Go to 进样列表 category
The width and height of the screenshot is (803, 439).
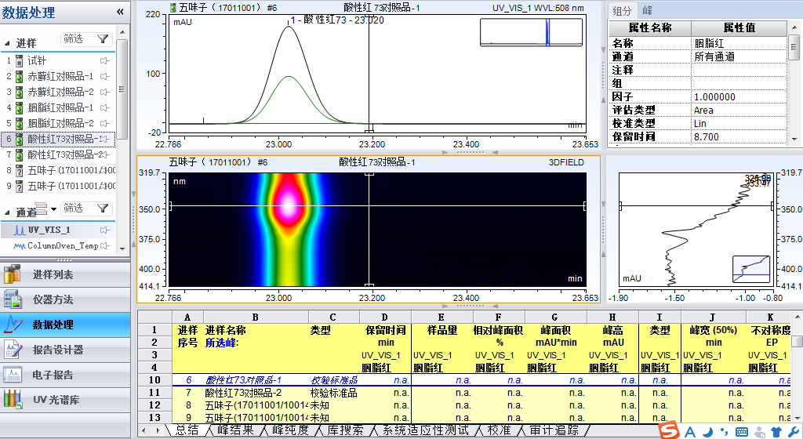(x=66, y=274)
